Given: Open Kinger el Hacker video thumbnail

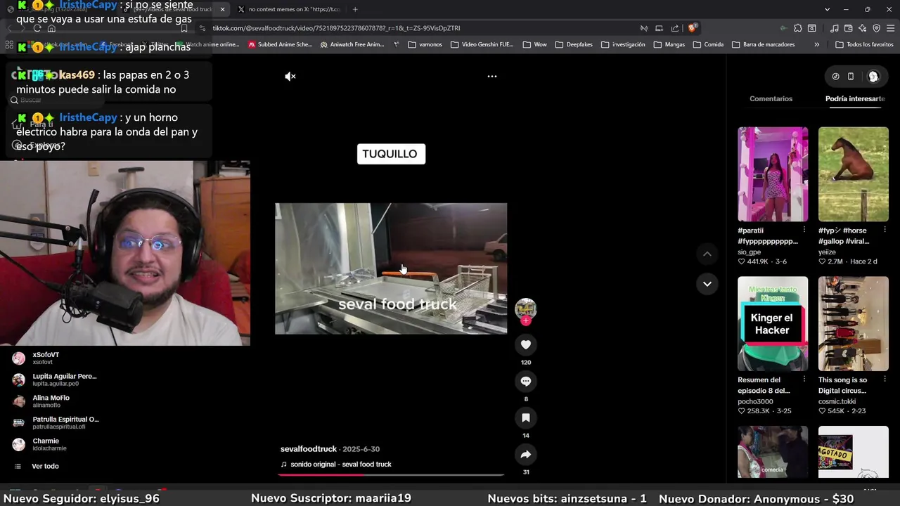Looking at the screenshot, I should click(x=773, y=323).
